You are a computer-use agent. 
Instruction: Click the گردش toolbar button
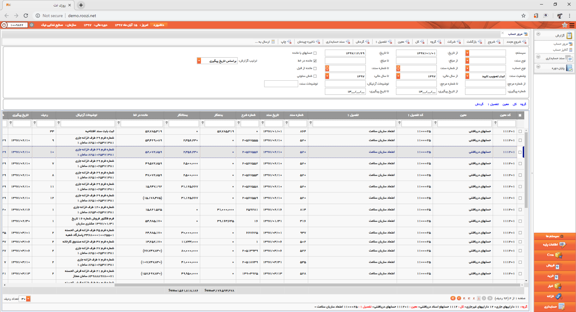tap(362, 42)
